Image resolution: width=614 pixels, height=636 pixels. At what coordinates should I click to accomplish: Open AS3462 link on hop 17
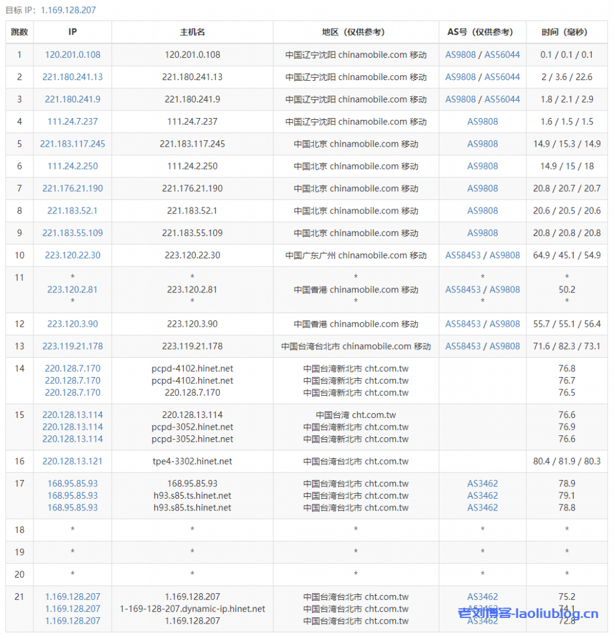click(x=482, y=483)
